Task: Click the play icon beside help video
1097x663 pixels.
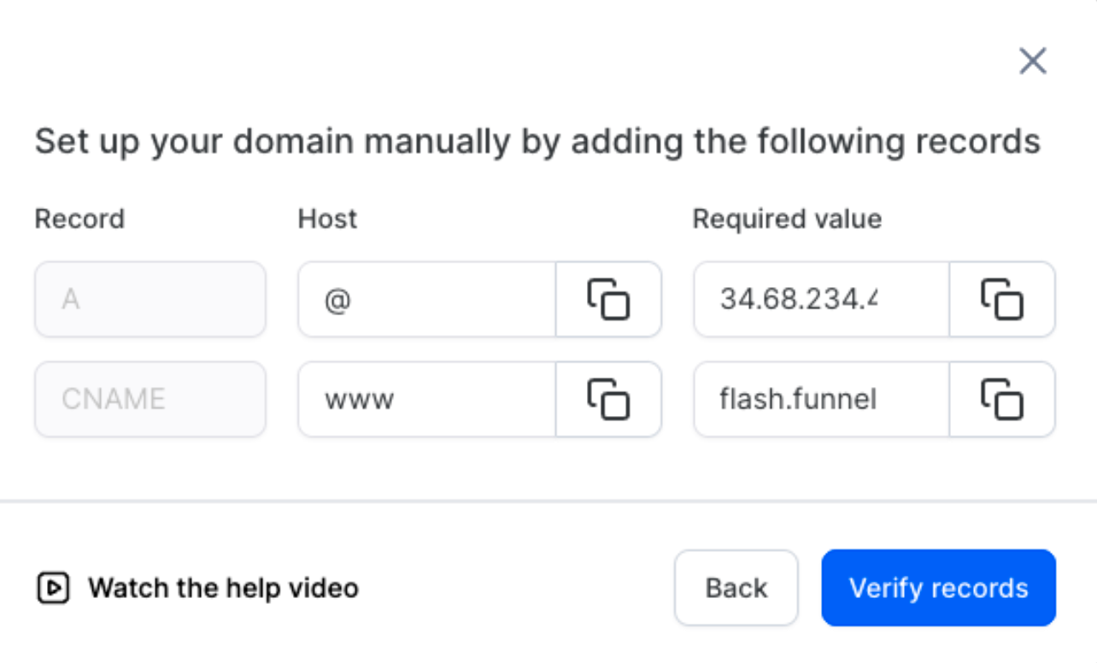Action: click(x=53, y=588)
